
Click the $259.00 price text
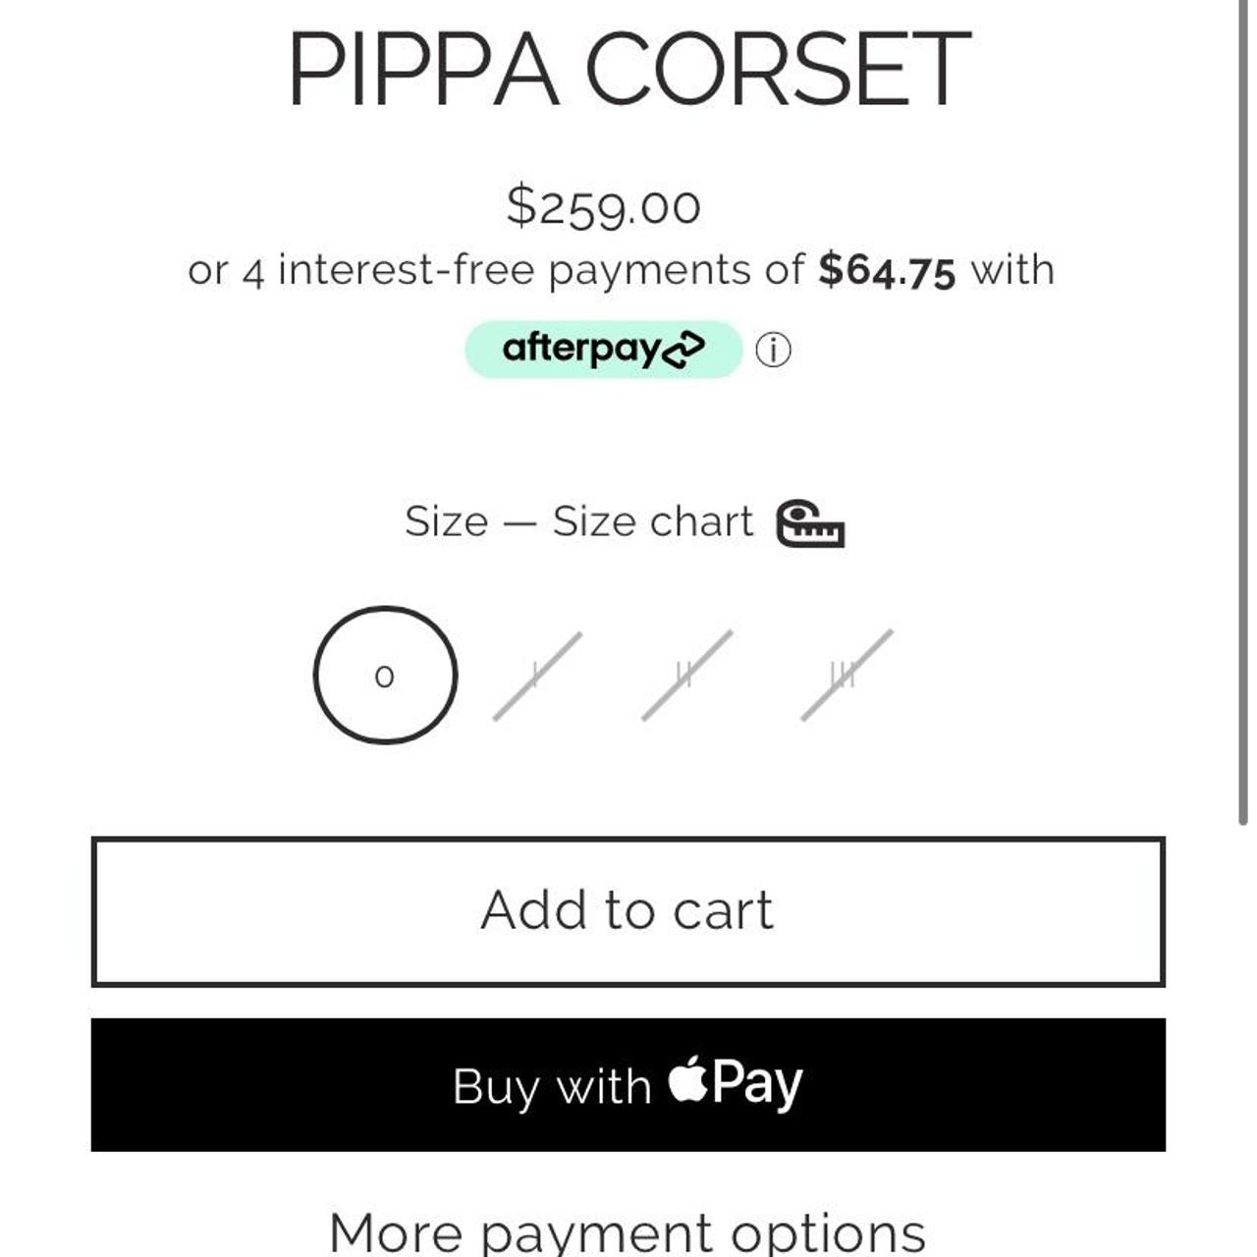click(x=604, y=206)
